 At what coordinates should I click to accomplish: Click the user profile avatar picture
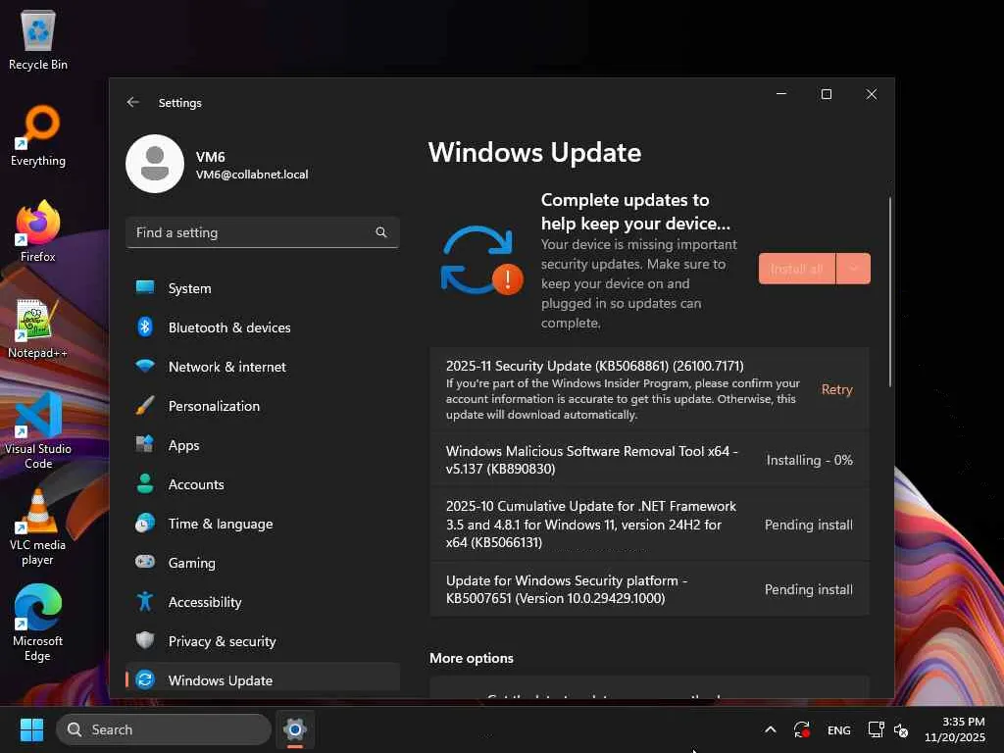tap(155, 164)
